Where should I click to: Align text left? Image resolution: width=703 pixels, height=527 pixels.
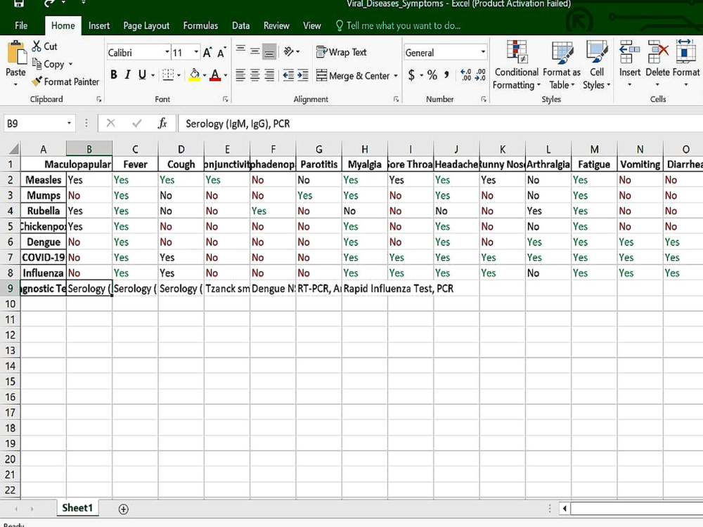tap(240, 75)
